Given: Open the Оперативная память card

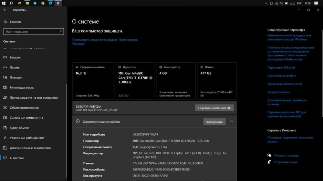Looking at the screenshot, I should 93,81.
